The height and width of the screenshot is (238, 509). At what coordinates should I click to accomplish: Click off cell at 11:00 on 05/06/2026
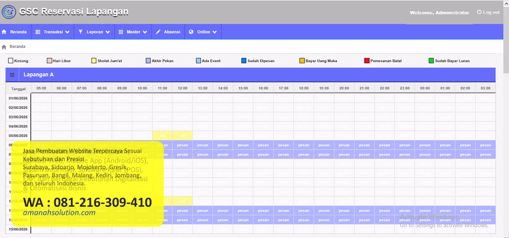click(x=162, y=135)
